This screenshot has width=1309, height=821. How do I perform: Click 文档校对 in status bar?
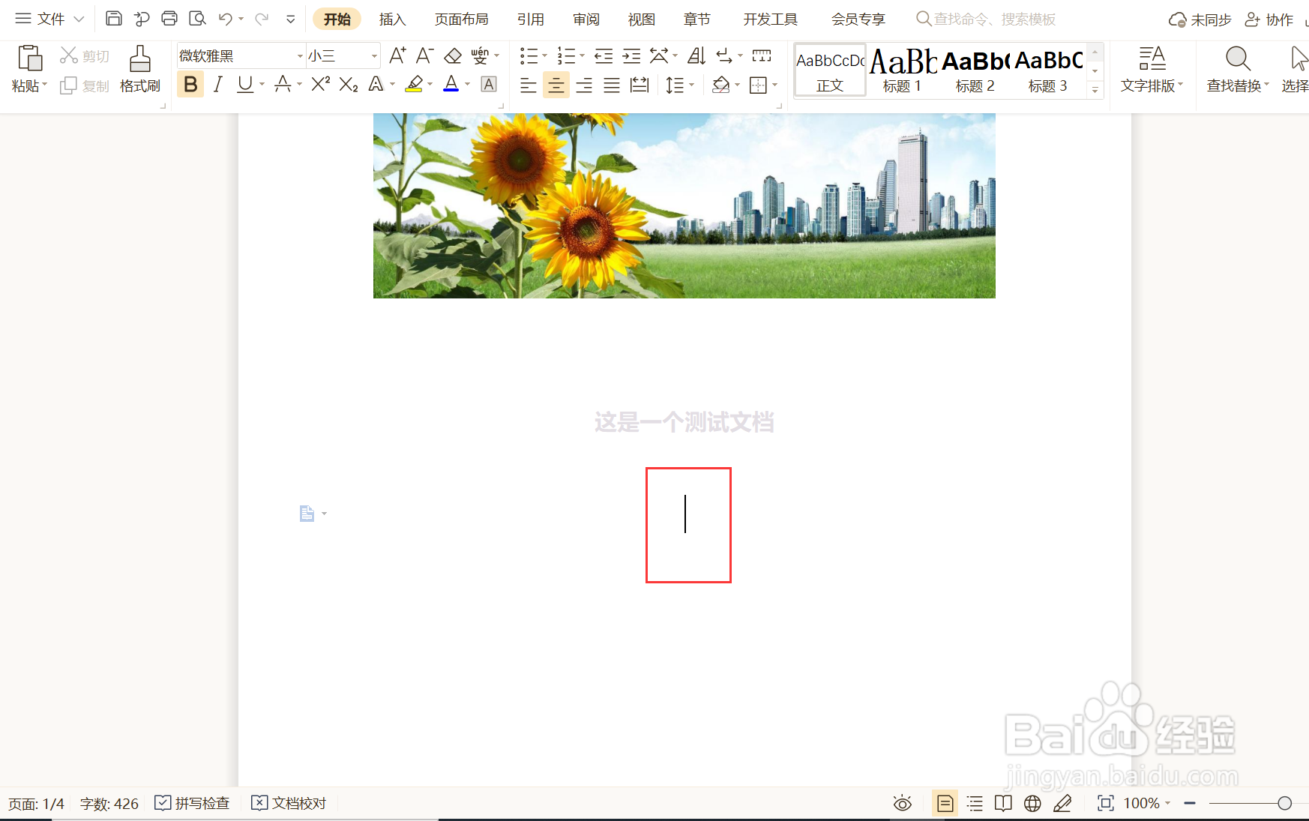[x=289, y=804]
